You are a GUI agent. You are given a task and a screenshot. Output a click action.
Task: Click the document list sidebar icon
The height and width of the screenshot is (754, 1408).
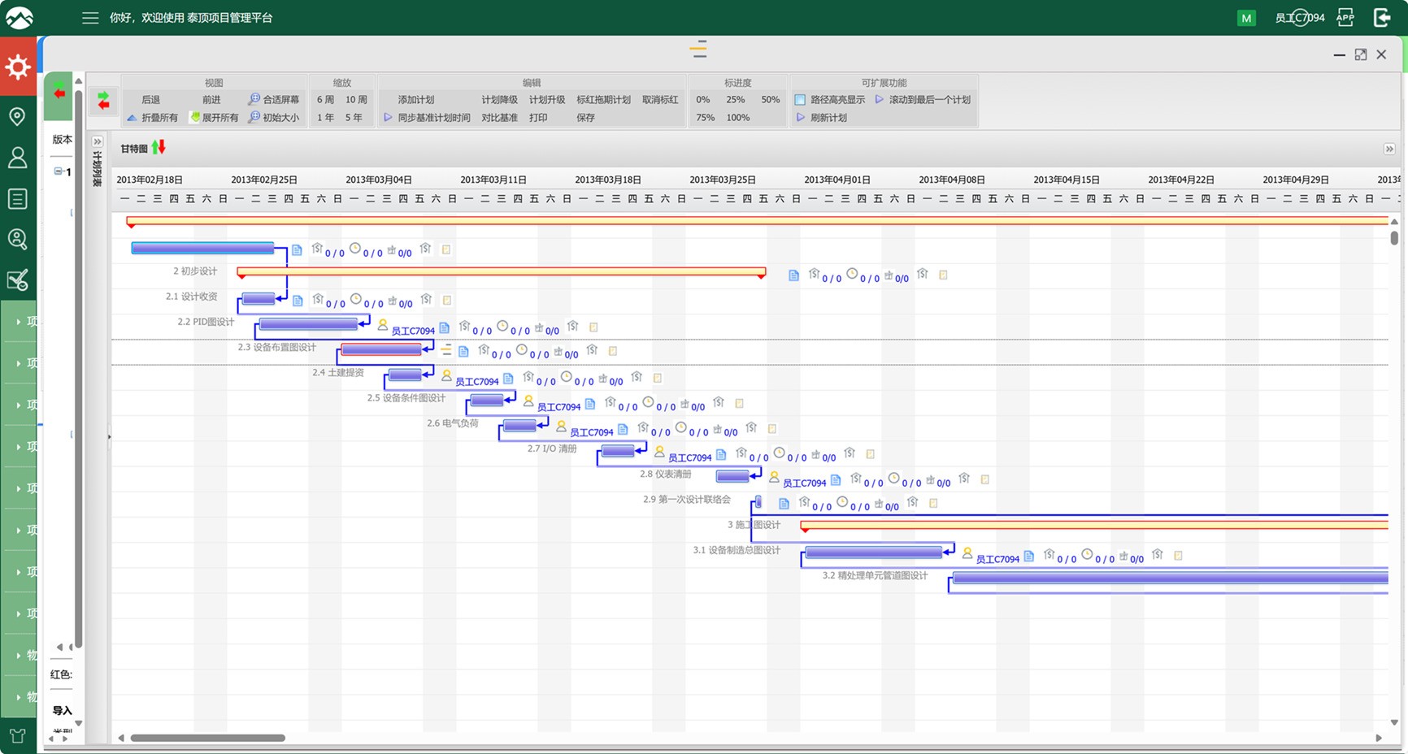tap(17, 199)
